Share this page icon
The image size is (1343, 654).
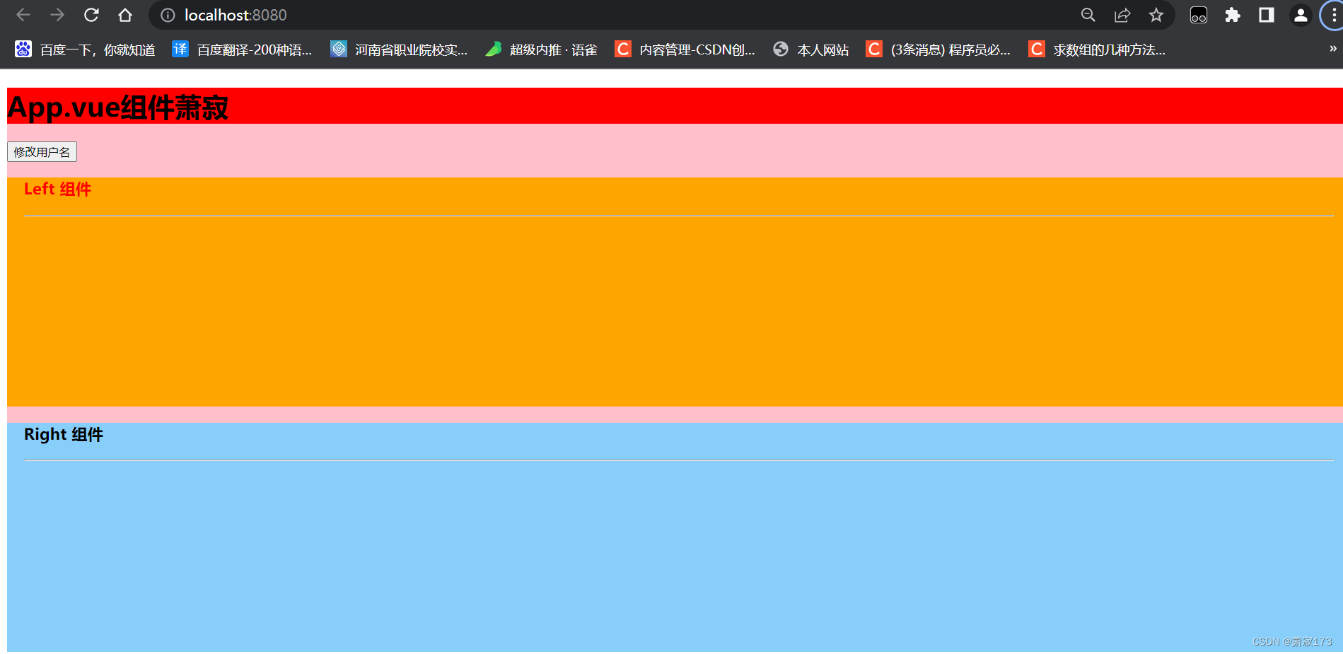point(1122,15)
